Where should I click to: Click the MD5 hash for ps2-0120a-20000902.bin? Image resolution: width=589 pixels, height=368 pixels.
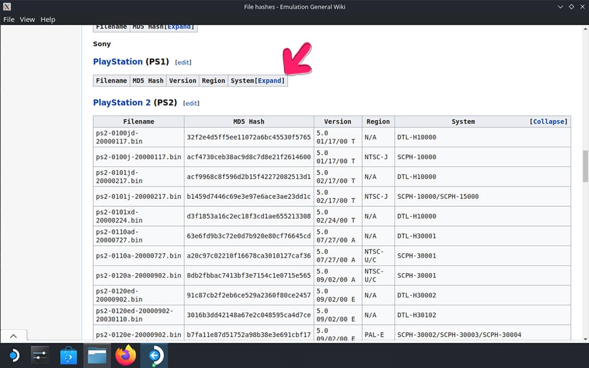coord(248,275)
